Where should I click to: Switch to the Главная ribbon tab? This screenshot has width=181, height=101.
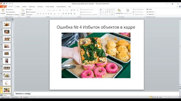point(10,7)
